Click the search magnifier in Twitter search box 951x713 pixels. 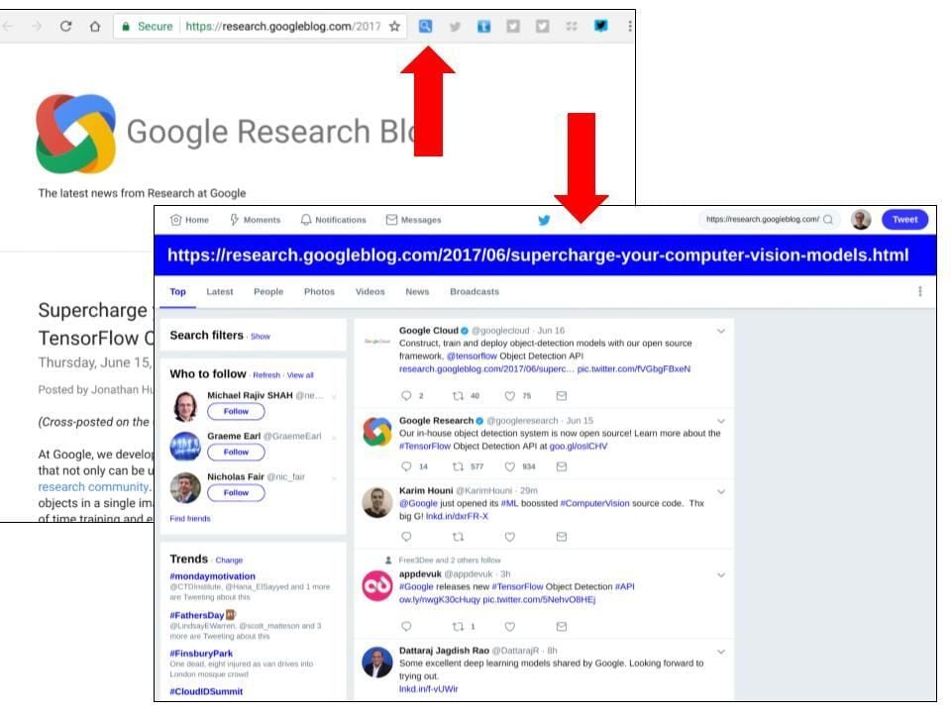828,220
